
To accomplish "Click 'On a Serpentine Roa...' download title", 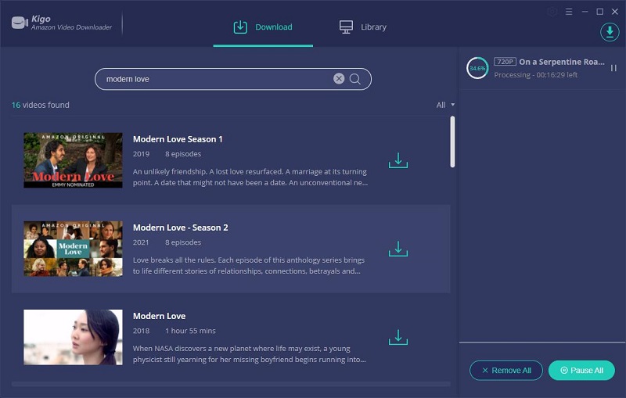I will click(x=562, y=62).
